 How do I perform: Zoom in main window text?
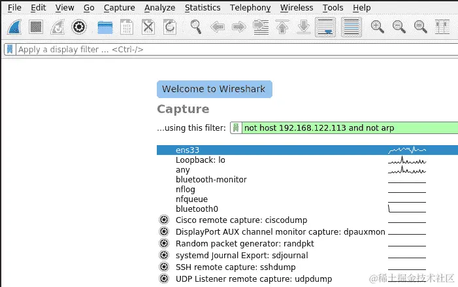pyautogui.click(x=377, y=27)
